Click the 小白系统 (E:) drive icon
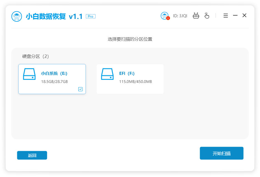 tap(29, 74)
